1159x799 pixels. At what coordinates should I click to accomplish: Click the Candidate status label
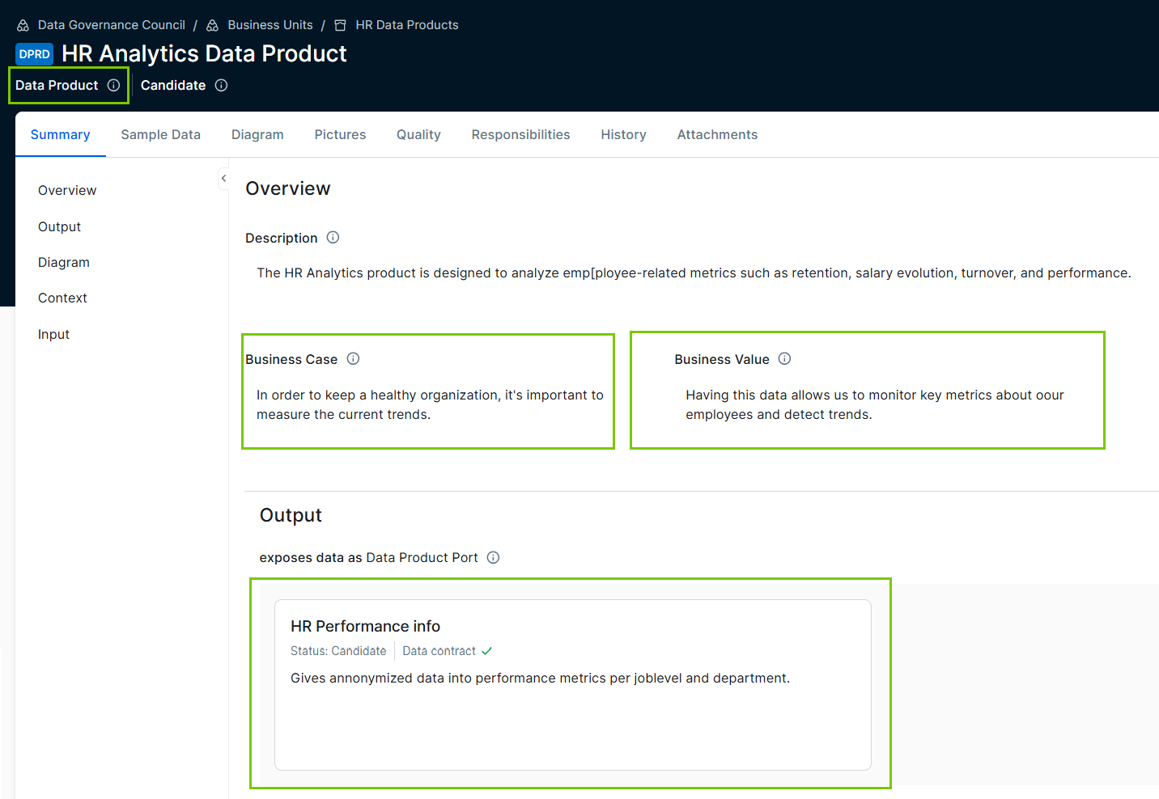coord(173,85)
